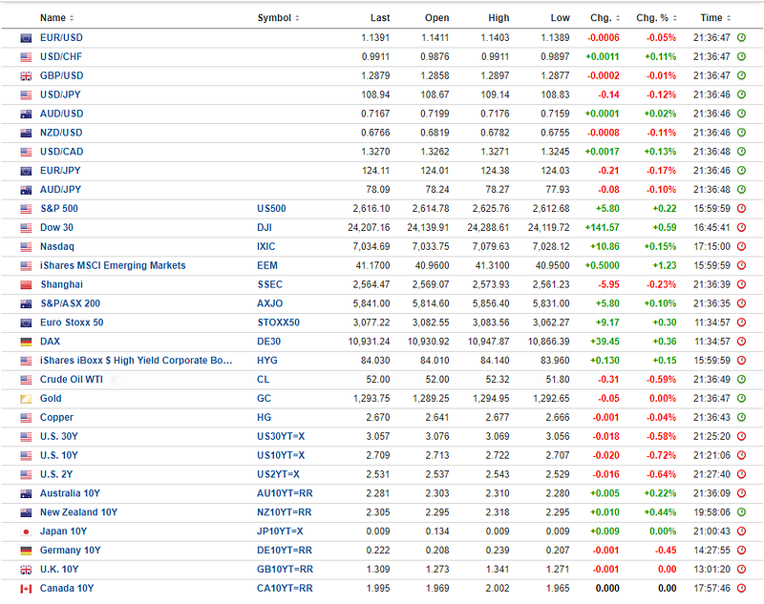Open the USD/CAD instrument link

point(61,152)
